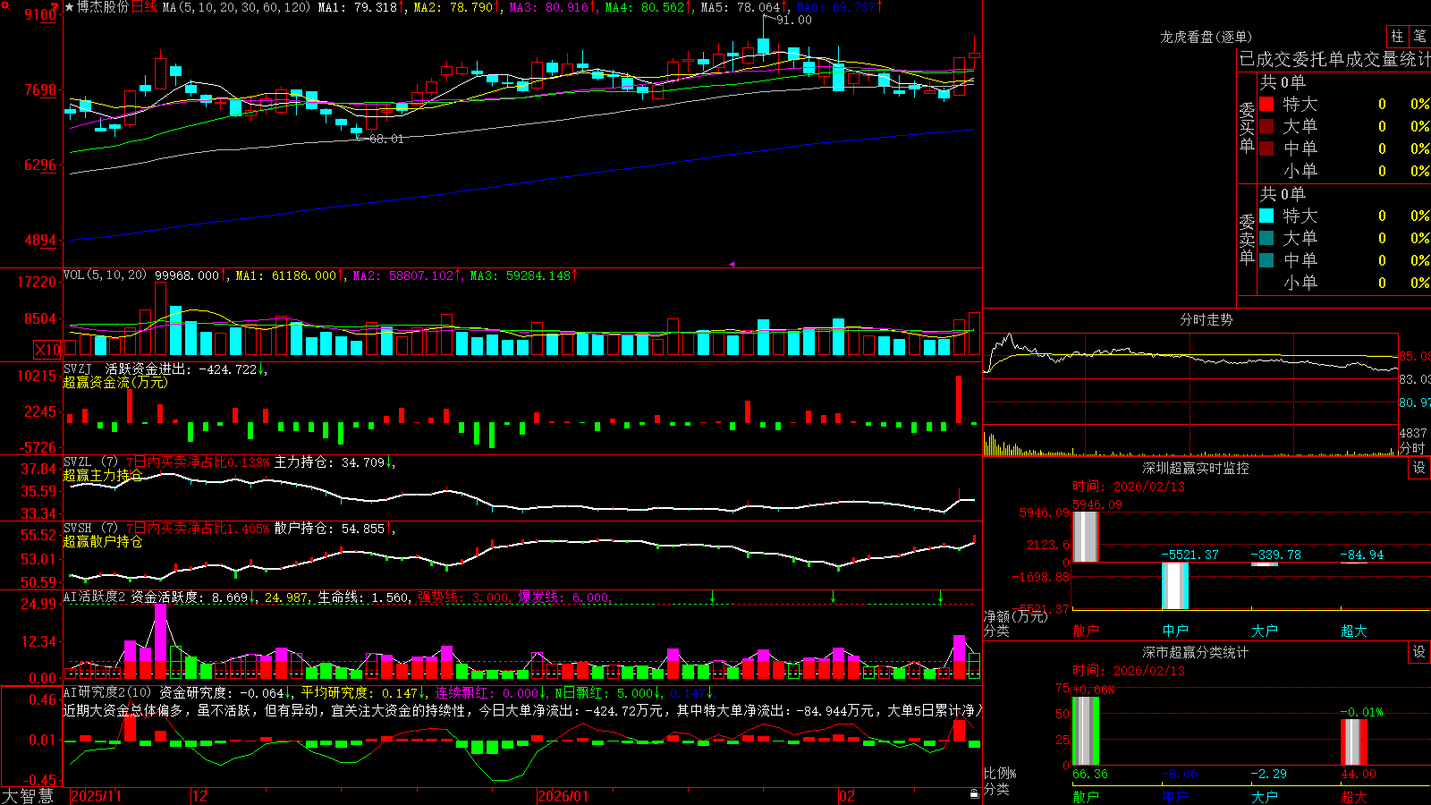Click the 44.00 percentage value
1431x805 pixels.
point(1358,774)
